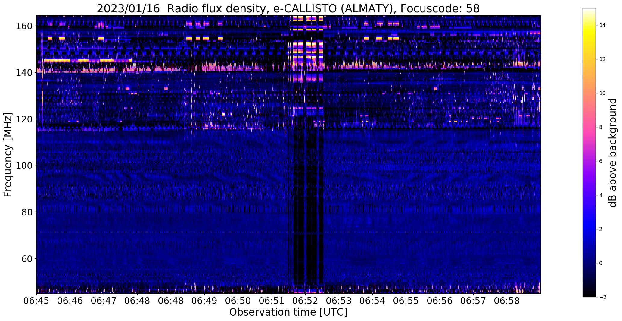Click the 140 MHz frequency tick label

24,73
